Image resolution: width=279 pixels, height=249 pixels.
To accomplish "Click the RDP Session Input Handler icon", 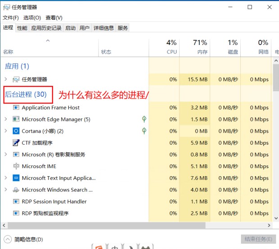I will pyautogui.click(x=16, y=201).
